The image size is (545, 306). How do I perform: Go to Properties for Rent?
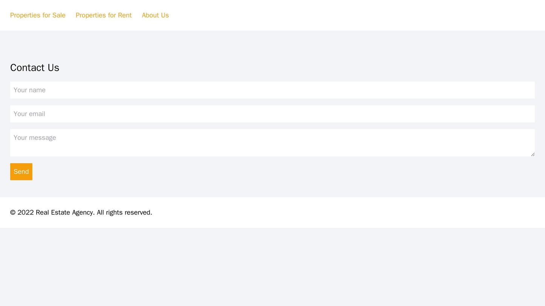(103, 15)
